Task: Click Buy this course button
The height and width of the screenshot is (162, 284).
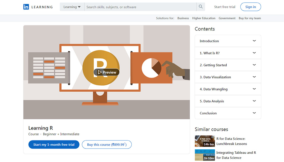Action: [107, 144]
